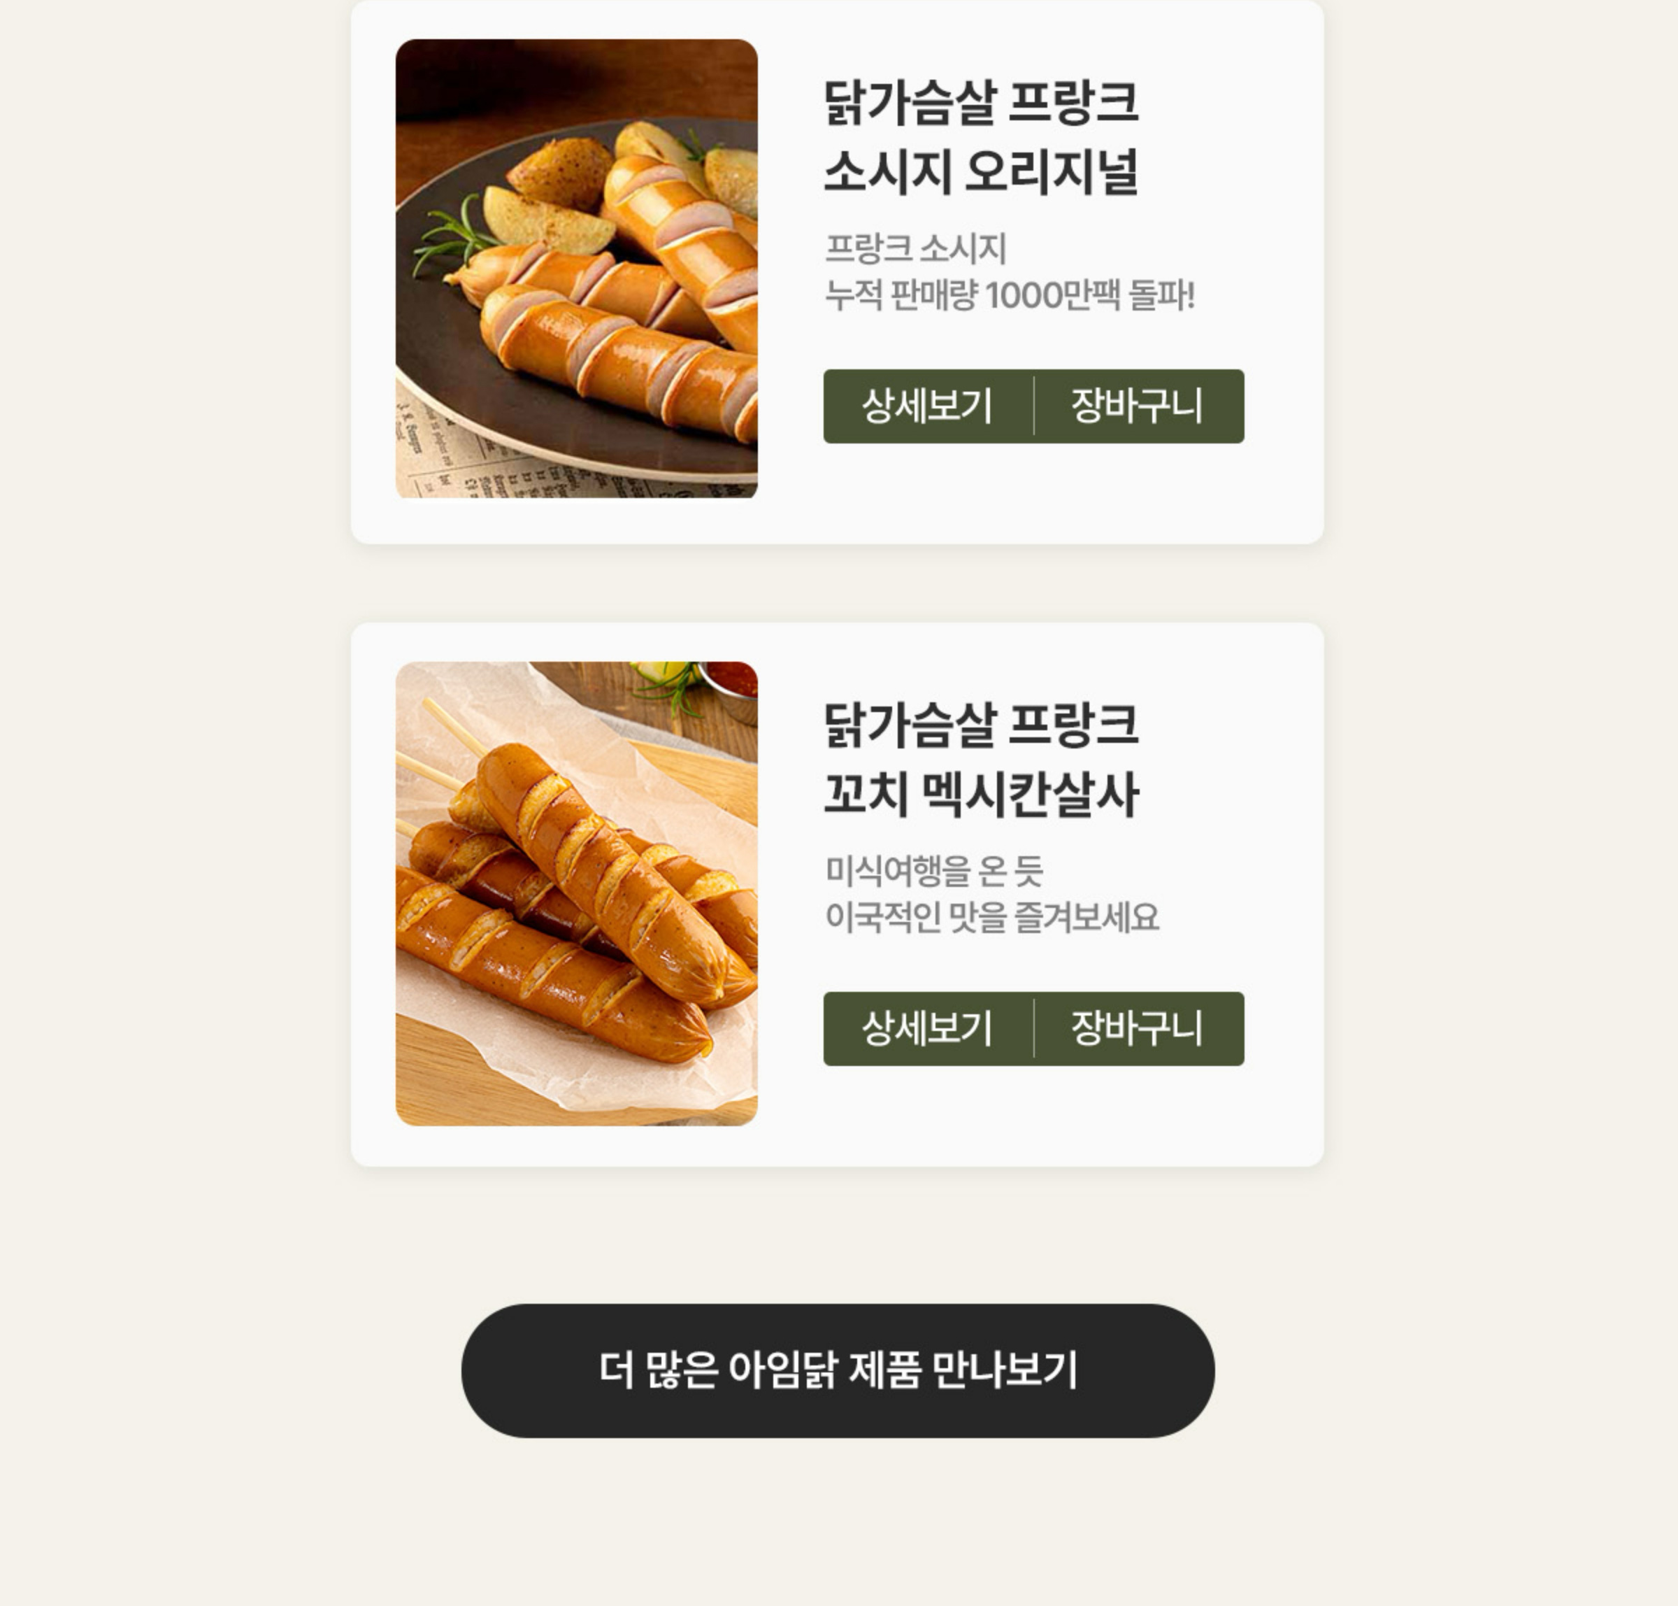Click the 꼬치 멕시칸살사 title line

[981, 795]
